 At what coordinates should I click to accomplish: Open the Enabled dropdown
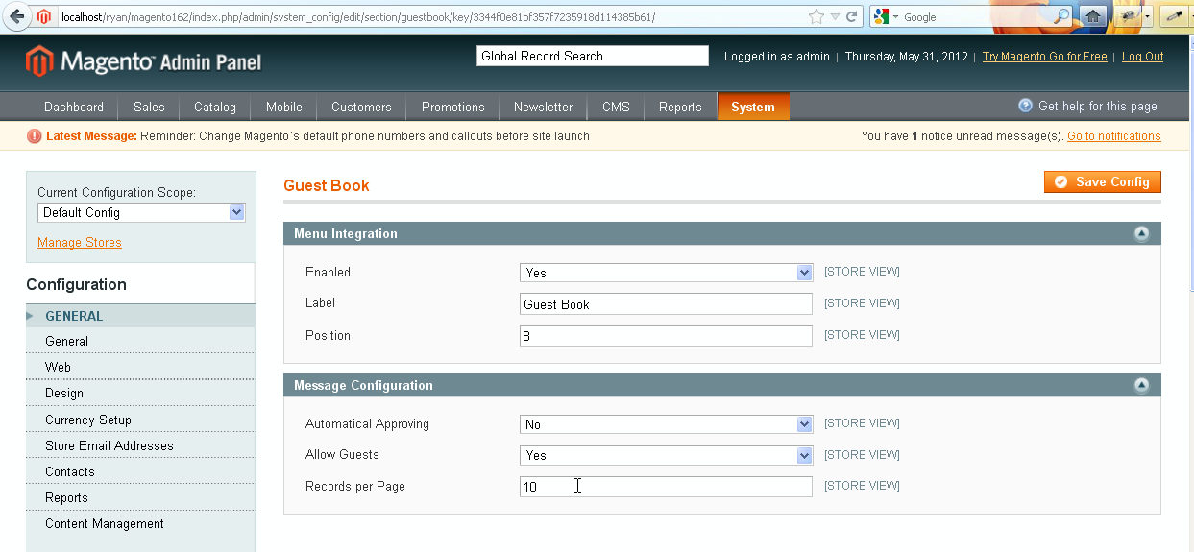pos(666,273)
